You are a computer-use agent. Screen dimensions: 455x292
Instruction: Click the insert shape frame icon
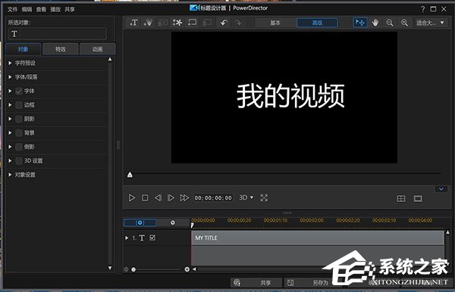pyautogui.click(x=192, y=23)
